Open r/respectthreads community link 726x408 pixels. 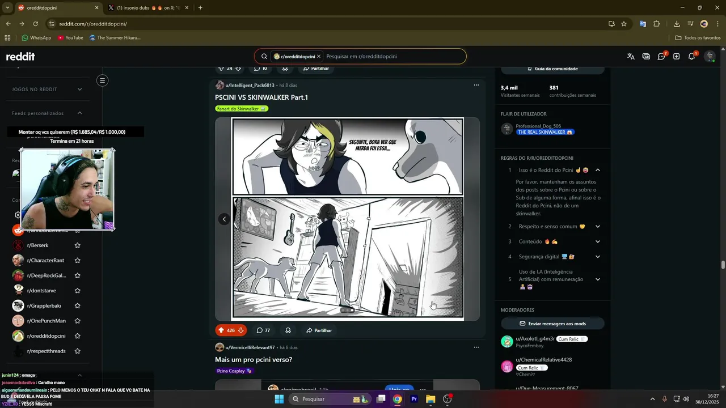[47, 351]
